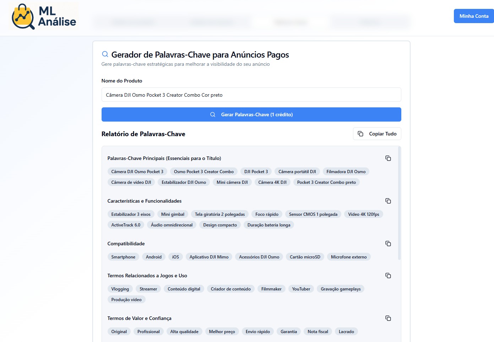Copy Palavras-Chave Principais section keywords
The height and width of the screenshot is (342, 494).
[x=388, y=158]
